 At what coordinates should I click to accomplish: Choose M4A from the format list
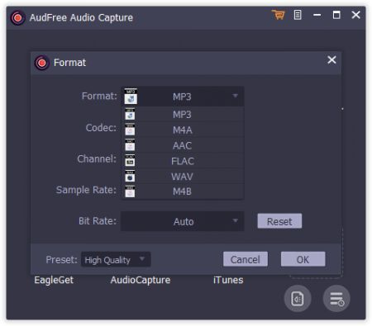tap(182, 130)
